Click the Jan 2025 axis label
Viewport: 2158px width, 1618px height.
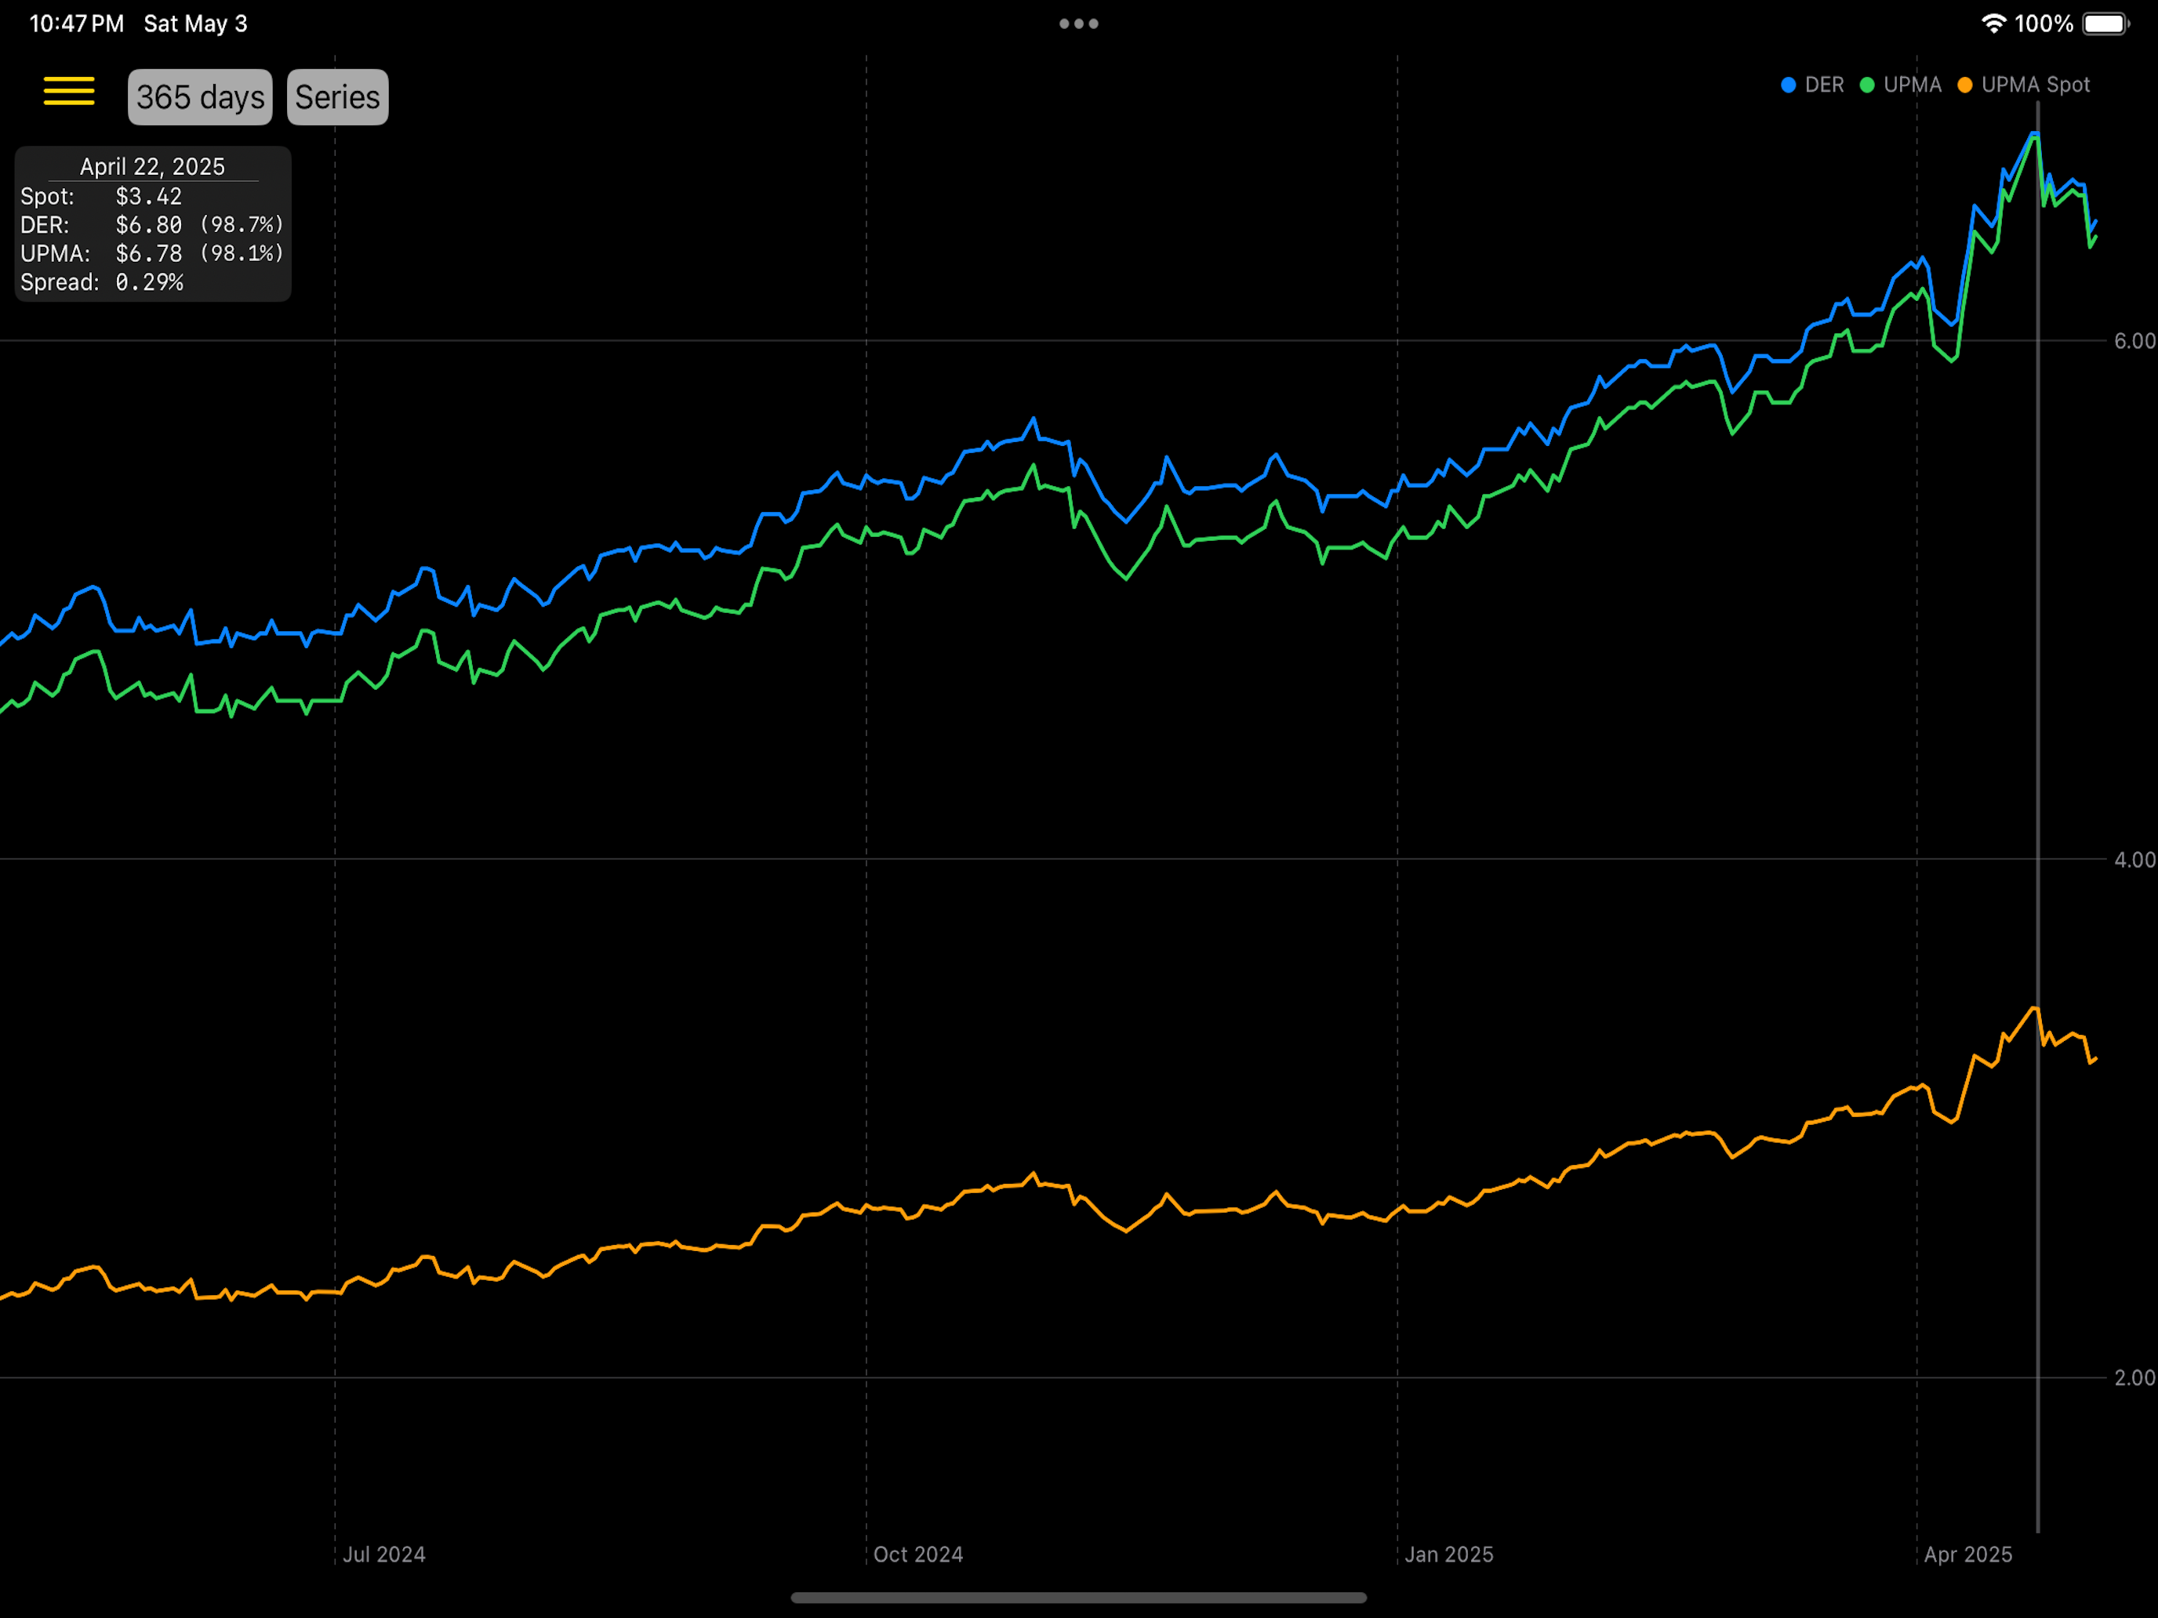(1449, 1555)
